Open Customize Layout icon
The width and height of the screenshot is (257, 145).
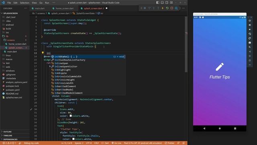pos(171,3)
